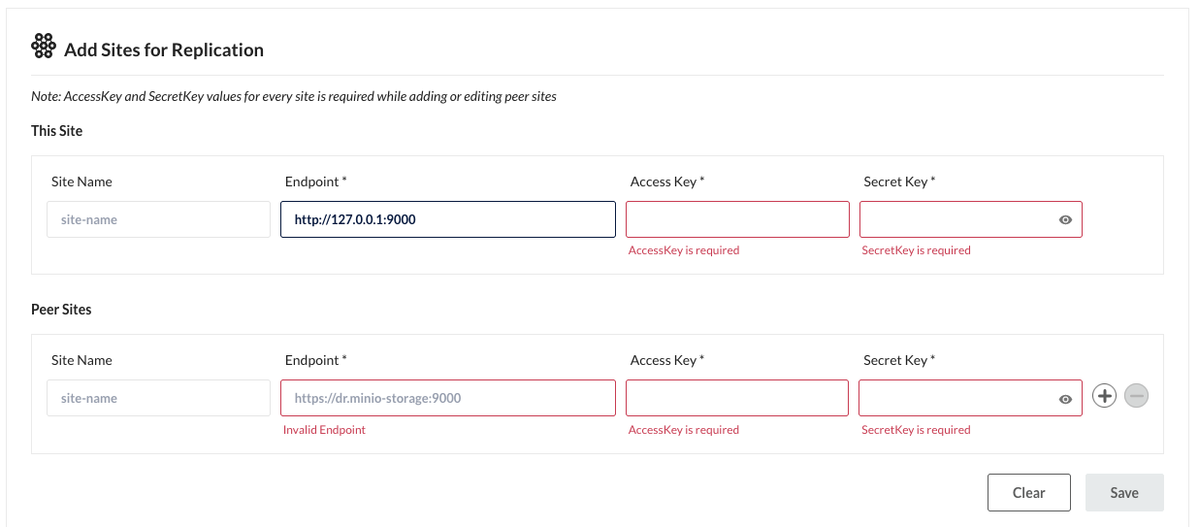Screen dimensions: 1199x527
Task: Click the http://127.0.0.1:9000 endpoint field
Action: 447,219
